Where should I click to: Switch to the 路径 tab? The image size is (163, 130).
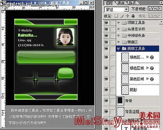click(132, 3)
